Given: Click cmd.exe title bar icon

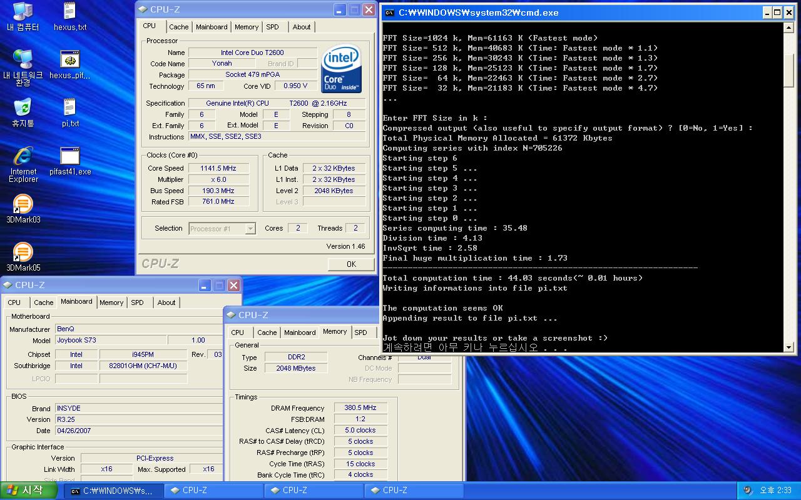Looking at the screenshot, I should 389,12.
